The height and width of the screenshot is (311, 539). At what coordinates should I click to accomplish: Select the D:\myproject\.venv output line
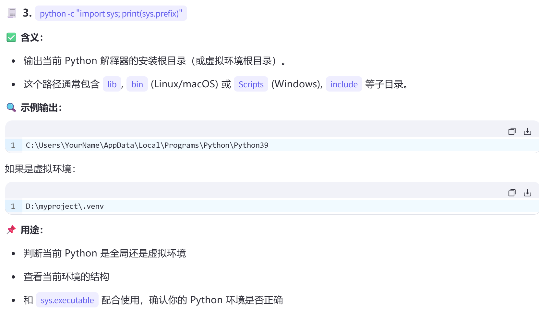click(65, 206)
